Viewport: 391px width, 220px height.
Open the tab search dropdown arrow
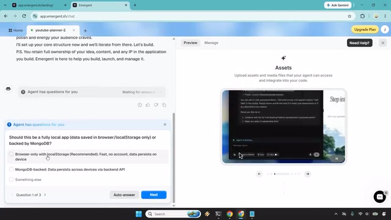5,5
